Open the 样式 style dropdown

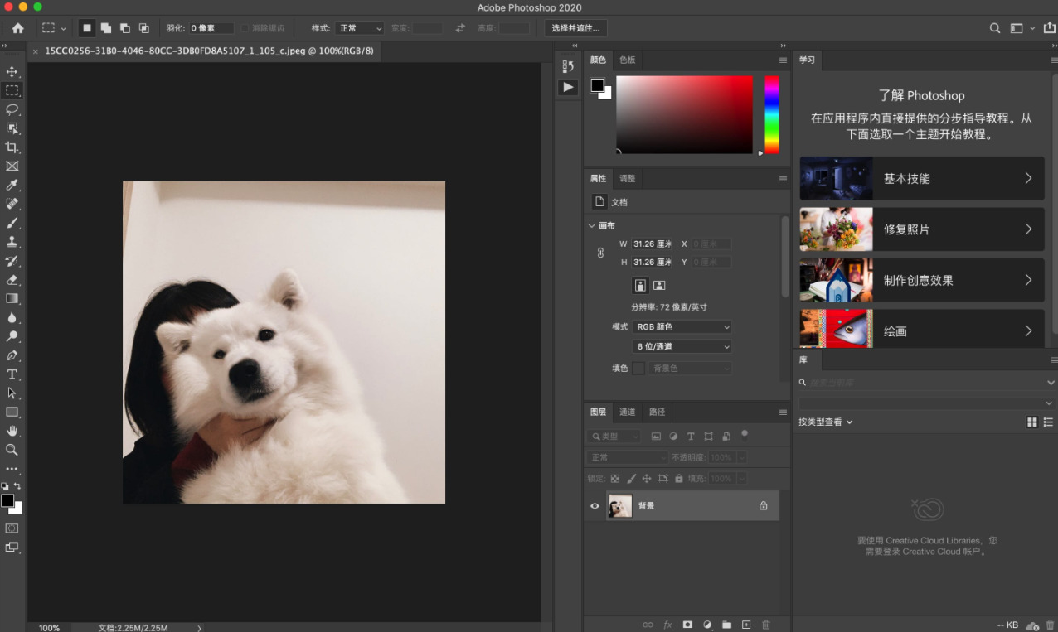(x=360, y=28)
